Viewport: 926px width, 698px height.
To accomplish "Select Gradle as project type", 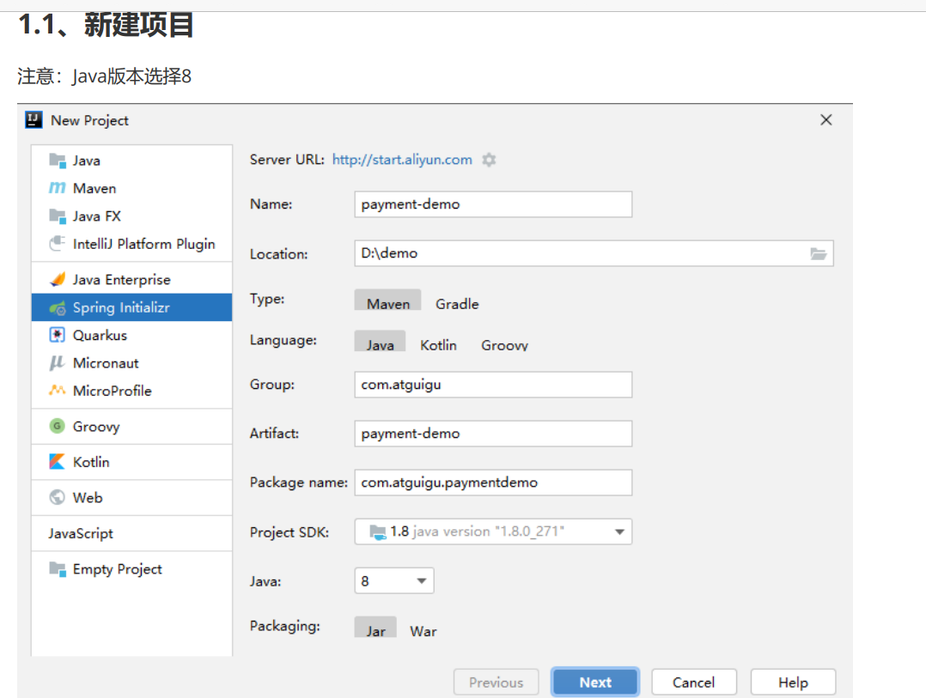I will pyautogui.click(x=457, y=304).
